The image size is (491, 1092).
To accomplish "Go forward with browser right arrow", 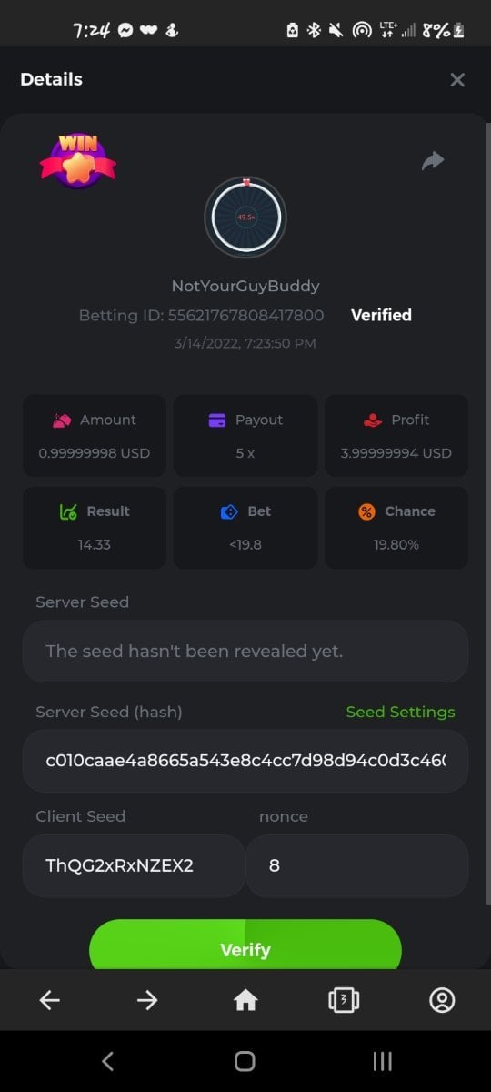I will (x=147, y=1000).
